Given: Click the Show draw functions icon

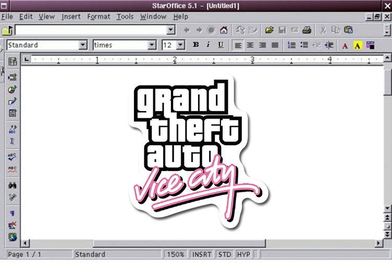Looking at the screenshot, I should pyautogui.click(x=13, y=101).
